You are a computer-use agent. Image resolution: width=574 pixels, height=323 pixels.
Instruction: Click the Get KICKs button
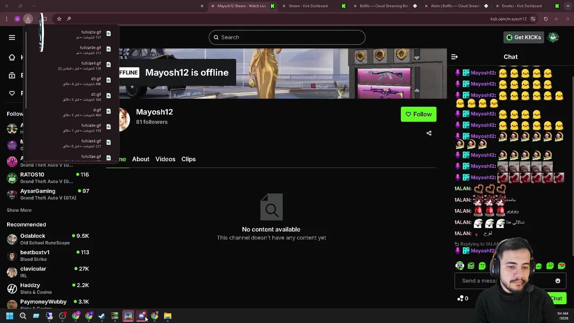(524, 37)
